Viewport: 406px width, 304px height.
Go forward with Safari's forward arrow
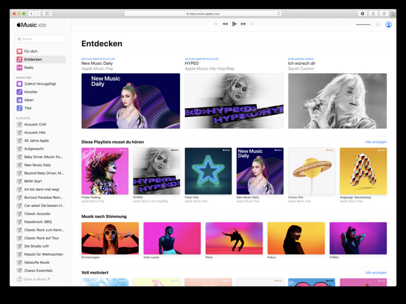[x=37, y=14]
